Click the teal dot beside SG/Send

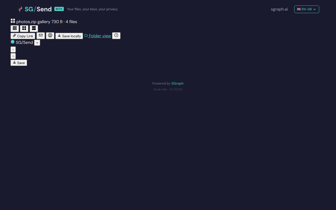tap(13, 42)
